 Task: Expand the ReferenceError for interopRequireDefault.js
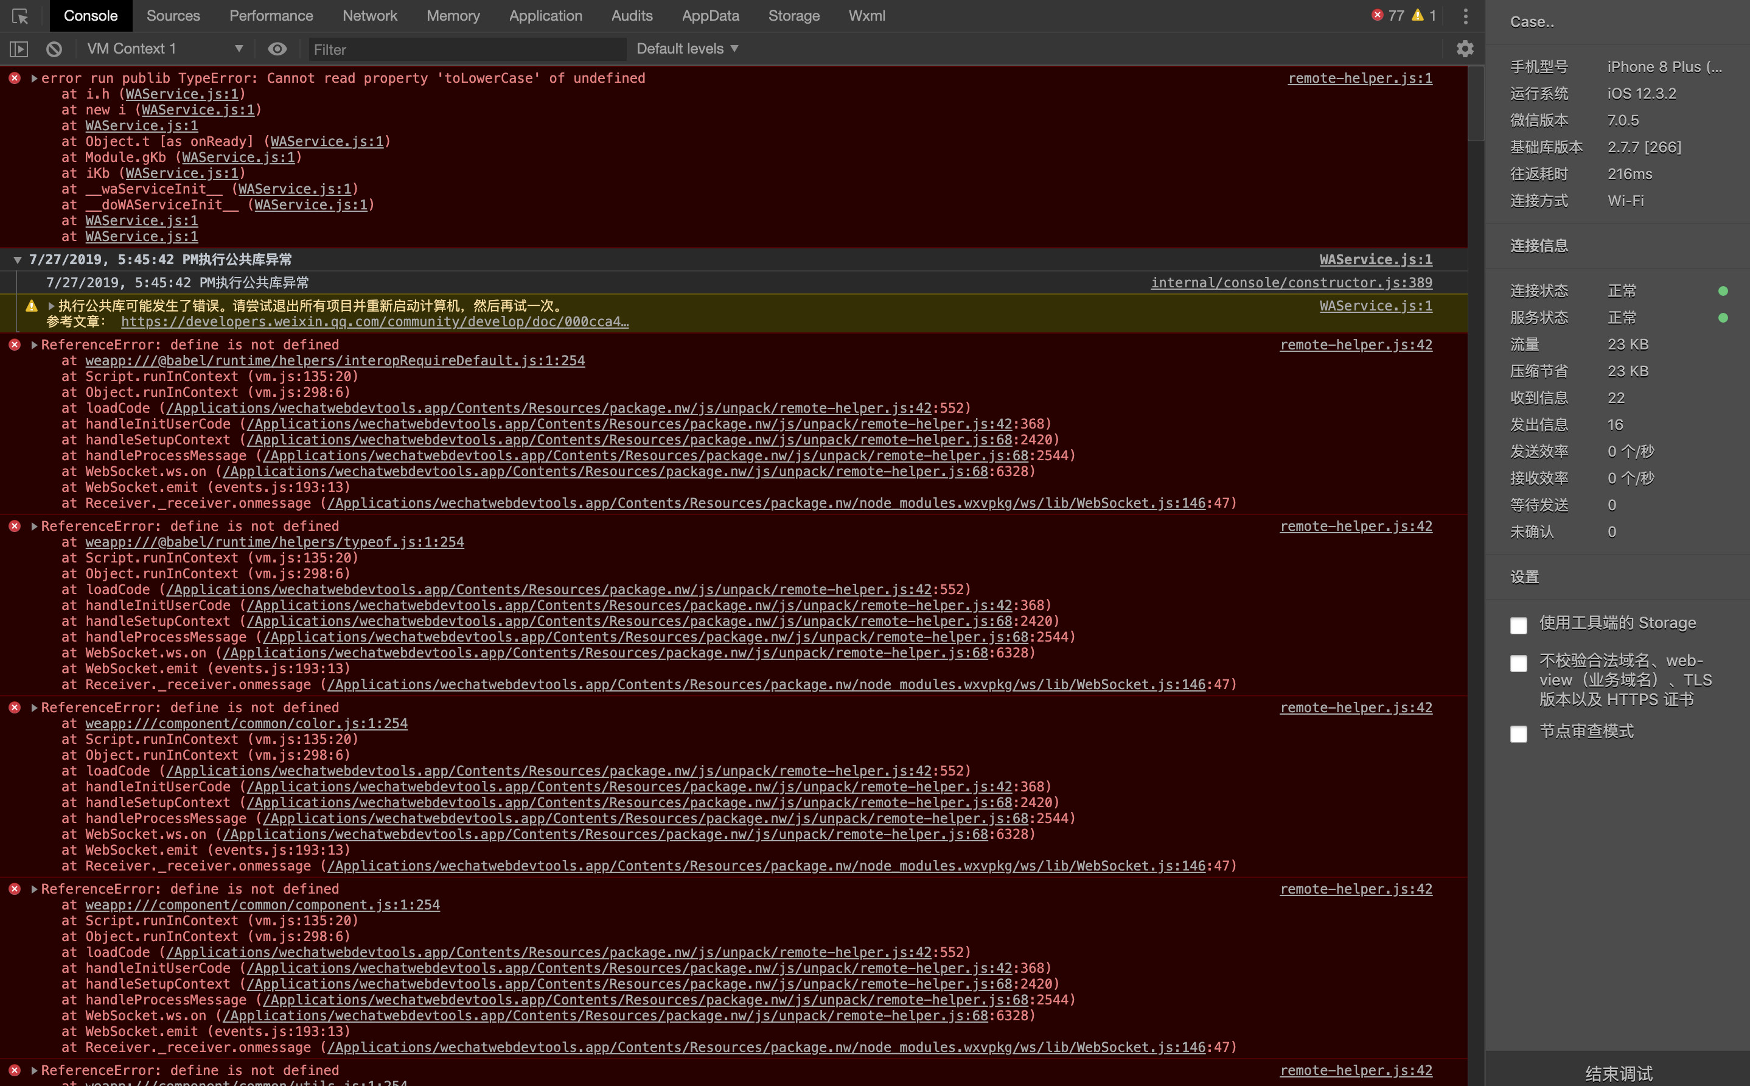click(33, 346)
